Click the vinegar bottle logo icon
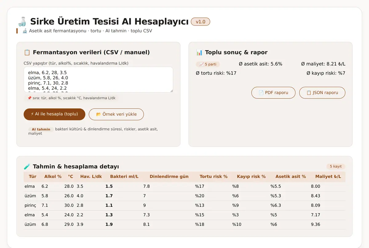Screen dimensions: 369x248 pyautogui.click(x=22, y=22)
